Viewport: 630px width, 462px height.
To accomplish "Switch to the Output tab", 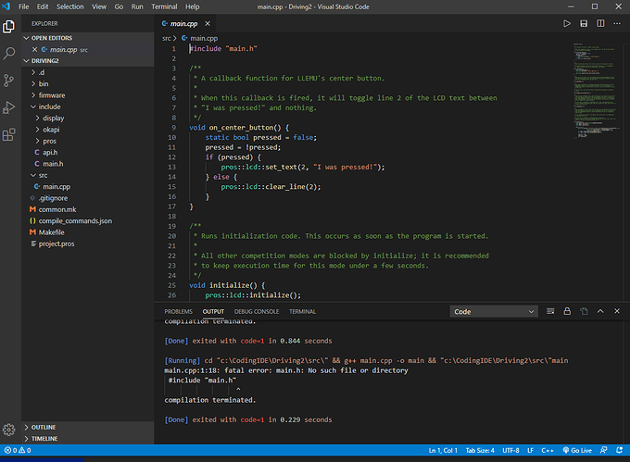I will tap(213, 311).
